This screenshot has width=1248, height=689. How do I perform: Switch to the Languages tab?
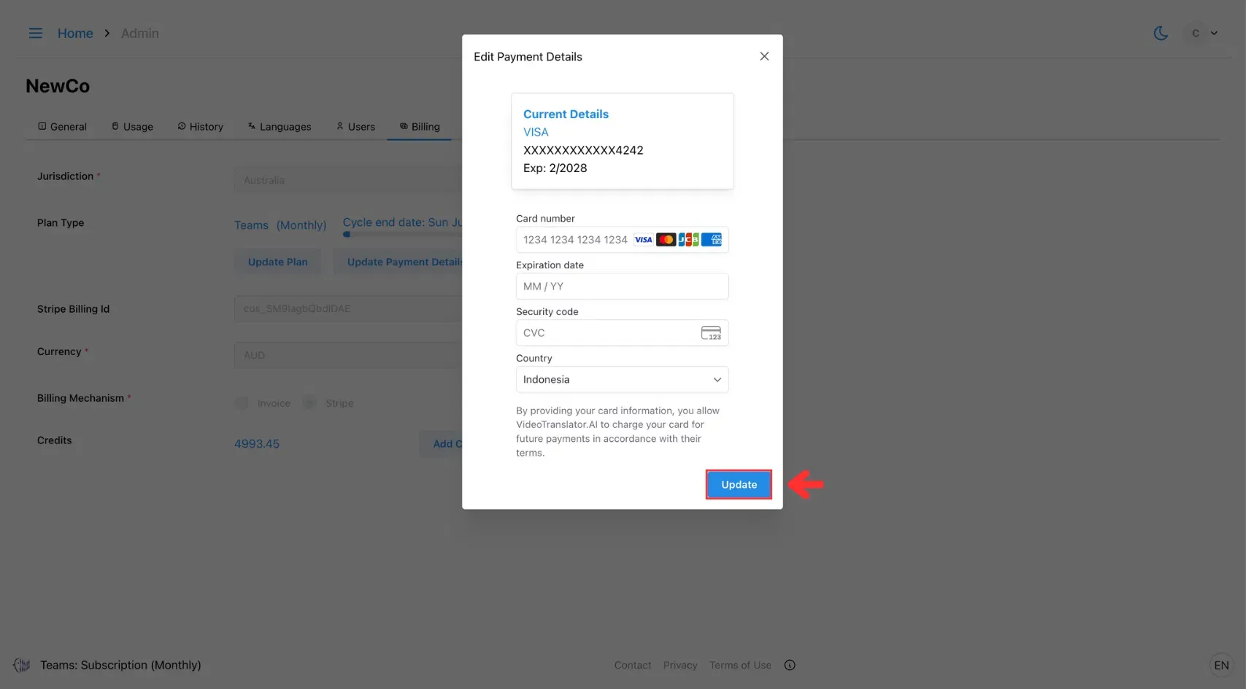coord(280,126)
